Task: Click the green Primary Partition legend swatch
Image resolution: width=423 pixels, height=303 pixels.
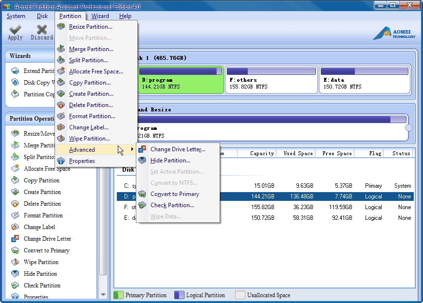Action: point(119,295)
